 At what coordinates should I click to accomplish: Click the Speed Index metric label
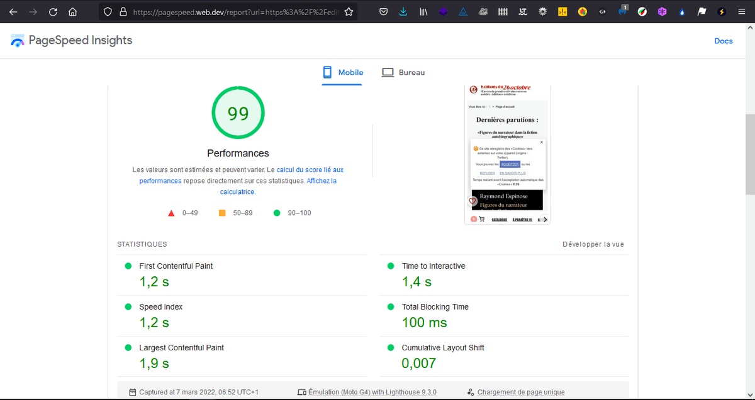pyautogui.click(x=161, y=307)
